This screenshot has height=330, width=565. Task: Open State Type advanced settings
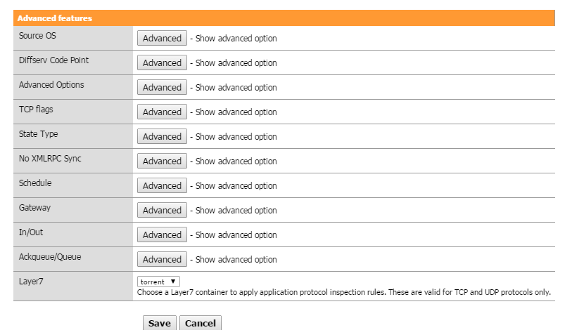[162, 137]
